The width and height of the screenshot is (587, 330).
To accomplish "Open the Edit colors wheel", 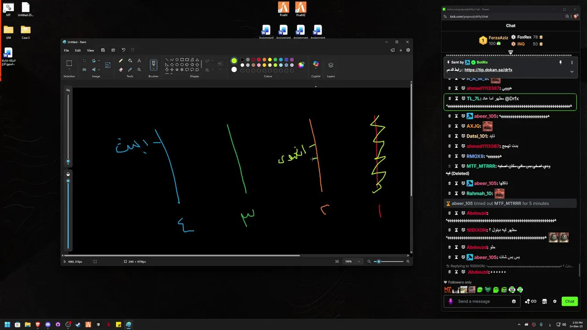I will [301, 65].
